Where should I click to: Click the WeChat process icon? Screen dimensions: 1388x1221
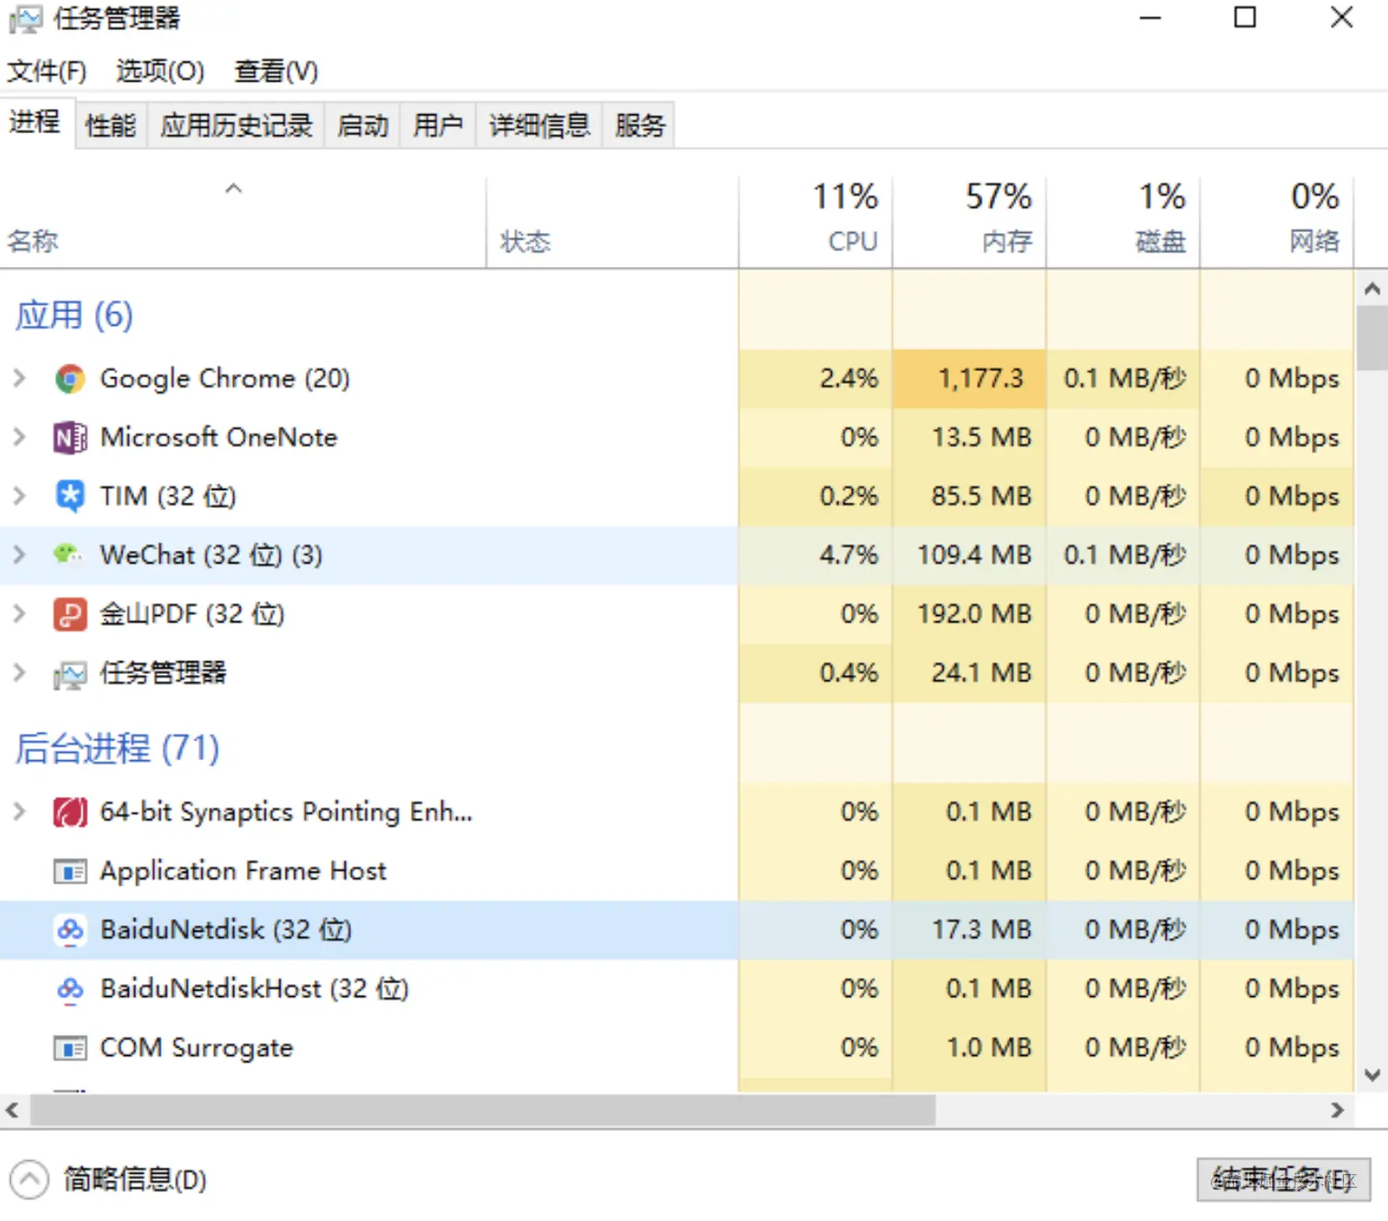70,554
